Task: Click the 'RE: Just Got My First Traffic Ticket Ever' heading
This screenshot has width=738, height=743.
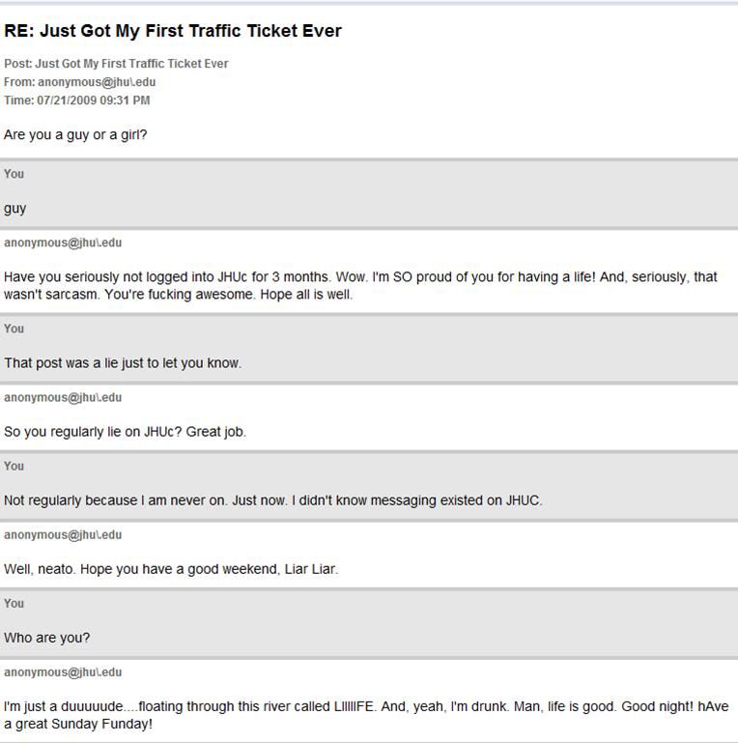Action: 172,31
